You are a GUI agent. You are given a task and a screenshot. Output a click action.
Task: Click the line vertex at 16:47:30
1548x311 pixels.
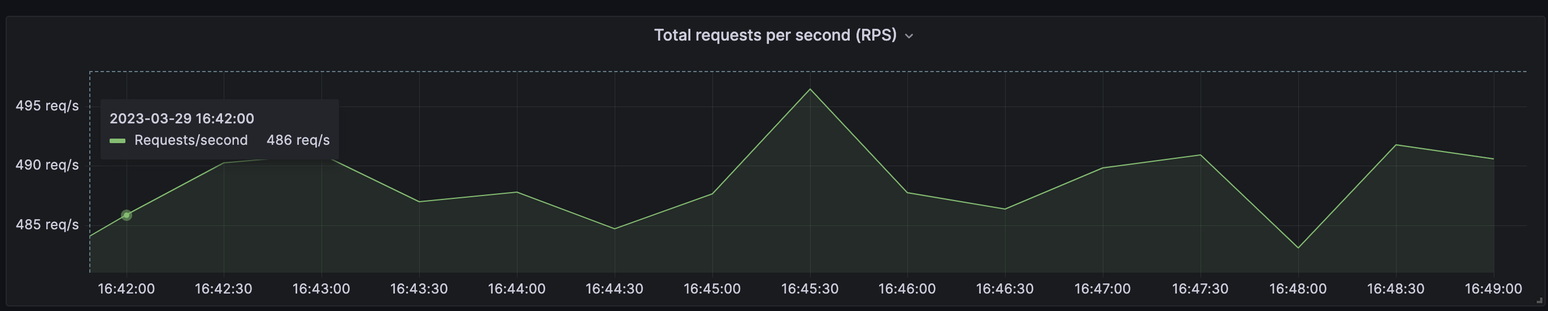tap(1200, 155)
